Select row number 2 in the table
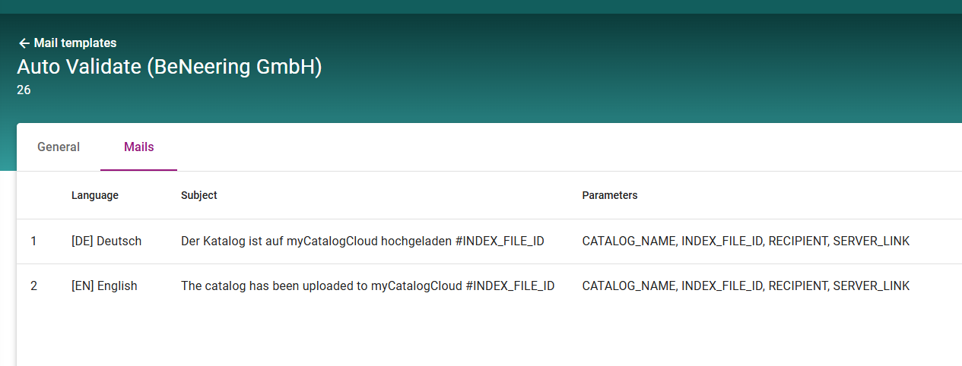The image size is (962, 366). [33, 286]
